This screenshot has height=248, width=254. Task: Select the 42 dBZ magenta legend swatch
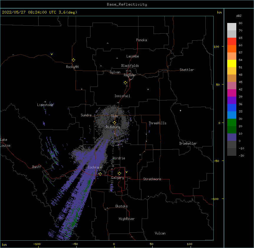click(232, 93)
